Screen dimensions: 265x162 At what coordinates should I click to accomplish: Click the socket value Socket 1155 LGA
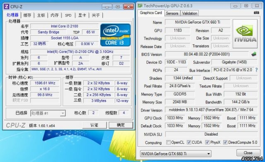pyautogui.click(x=65, y=38)
